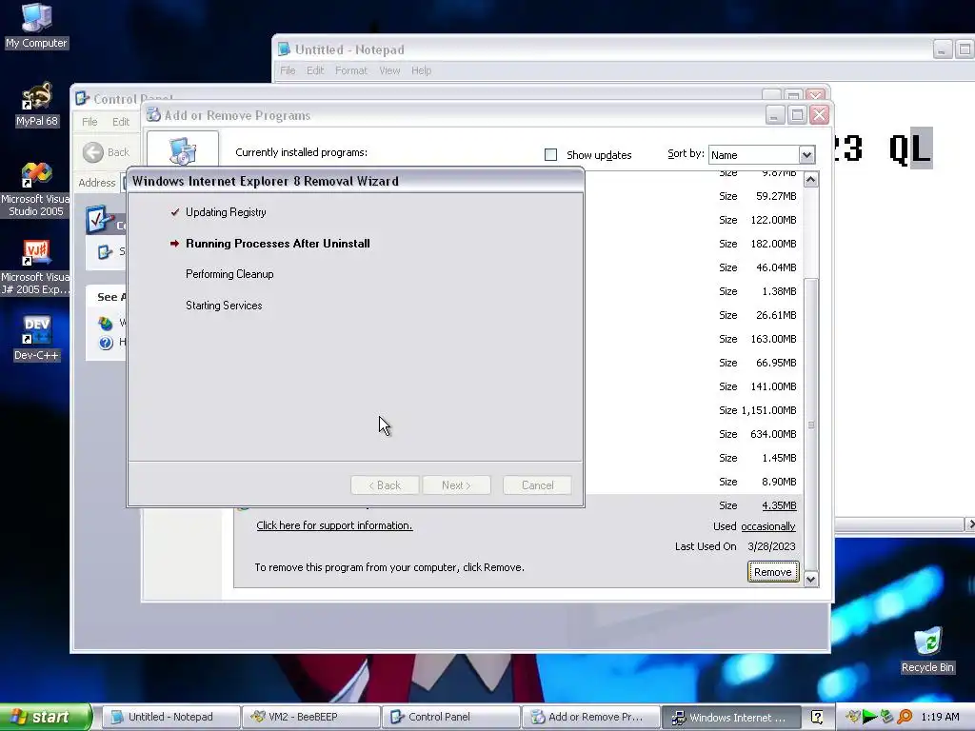The image size is (975, 731).
Task: Click the program list scrollbar up arrow
Action: tap(811, 180)
